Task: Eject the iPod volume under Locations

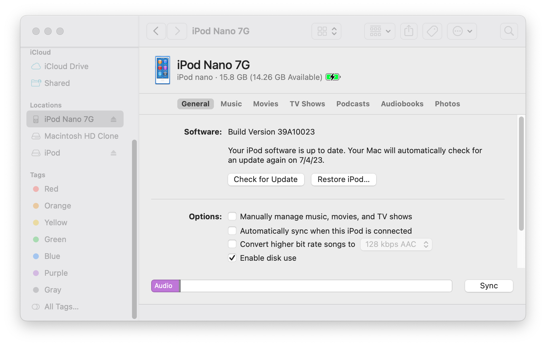Action: click(113, 153)
